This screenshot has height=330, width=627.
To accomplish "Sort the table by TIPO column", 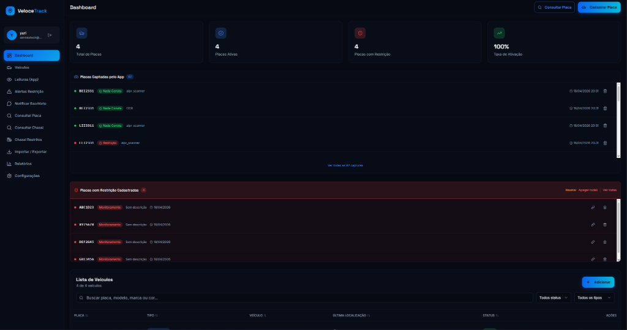I will 152,315.
